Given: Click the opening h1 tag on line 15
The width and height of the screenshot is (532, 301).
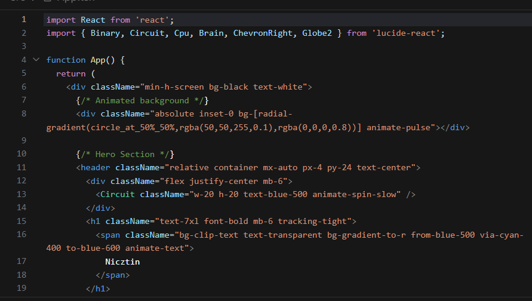Looking at the screenshot, I should [96, 221].
